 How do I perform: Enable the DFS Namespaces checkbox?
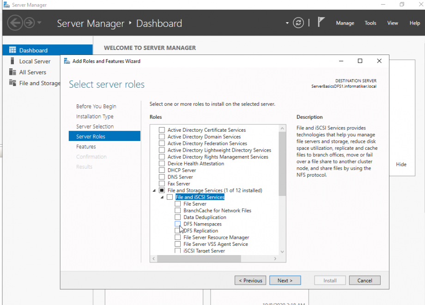click(x=178, y=224)
